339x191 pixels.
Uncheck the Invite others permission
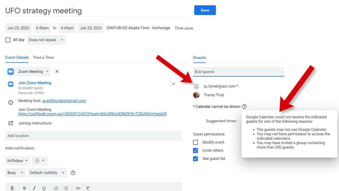(195, 151)
